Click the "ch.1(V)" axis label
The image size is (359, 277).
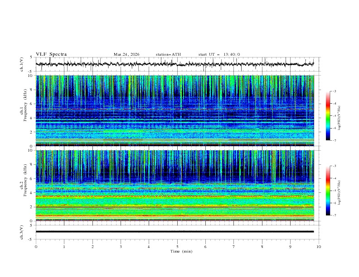pyautogui.click(x=22, y=64)
